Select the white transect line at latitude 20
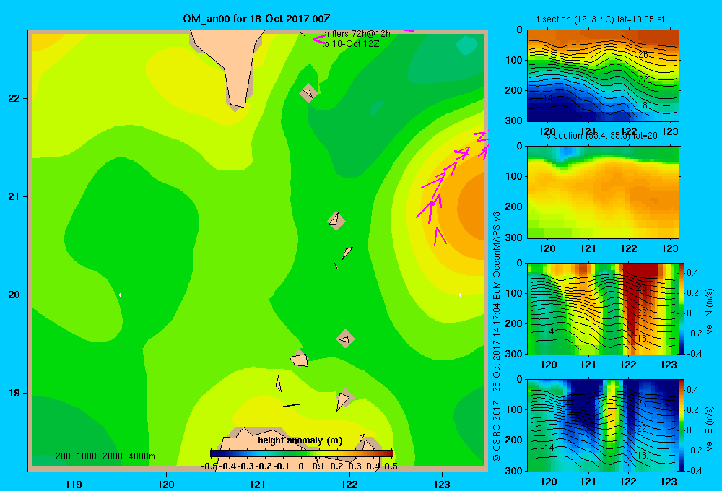This screenshot has width=722, height=491. pos(290,295)
